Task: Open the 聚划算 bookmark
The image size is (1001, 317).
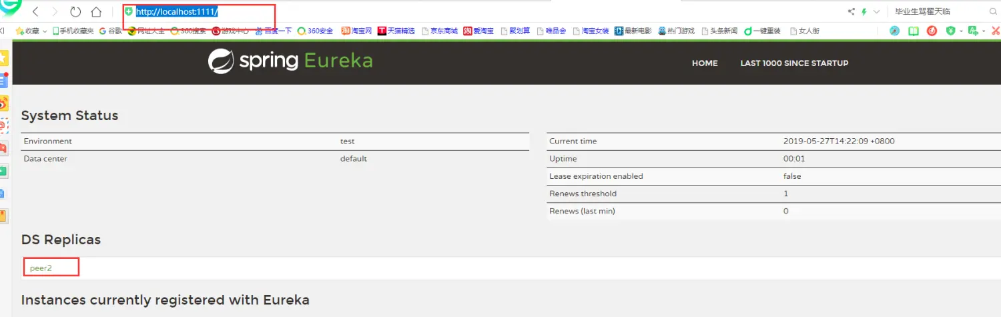Action: point(515,31)
